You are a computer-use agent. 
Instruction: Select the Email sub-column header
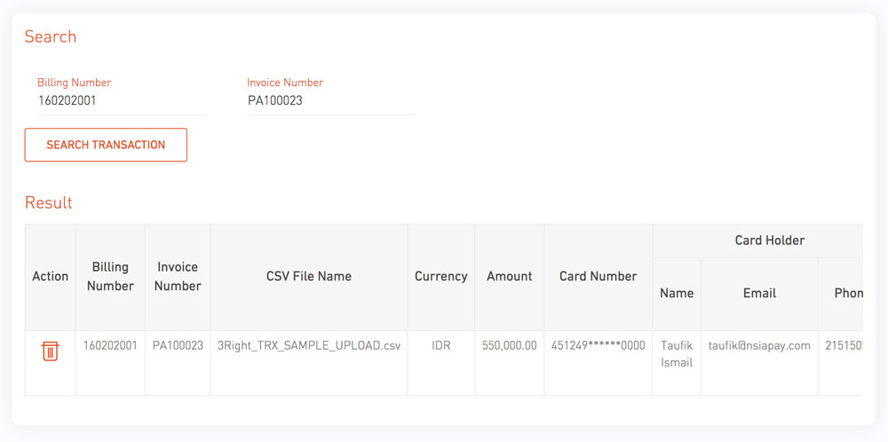pos(759,294)
